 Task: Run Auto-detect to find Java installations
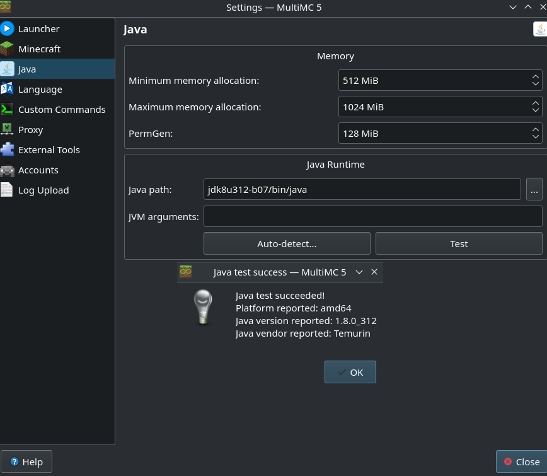coord(287,243)
